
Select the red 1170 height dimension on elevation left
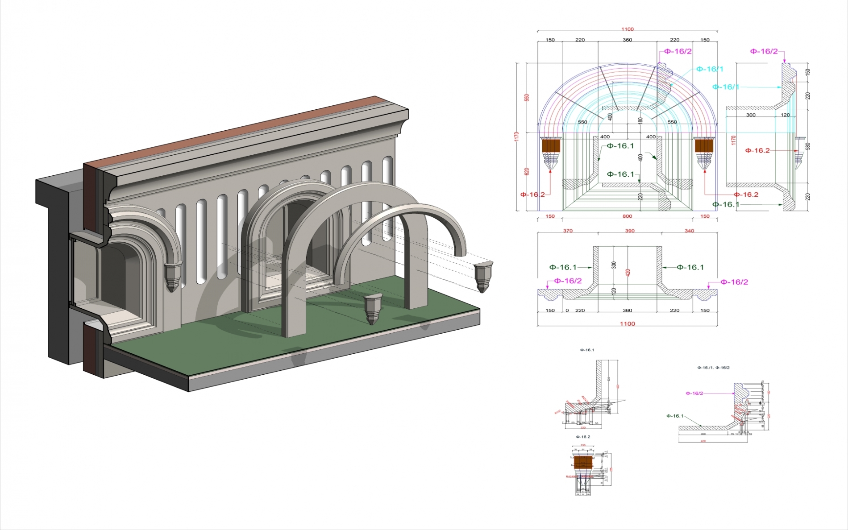[x=516, y=137]
